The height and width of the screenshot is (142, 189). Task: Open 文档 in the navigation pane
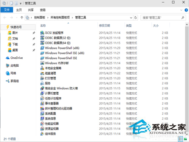[15, 39]
